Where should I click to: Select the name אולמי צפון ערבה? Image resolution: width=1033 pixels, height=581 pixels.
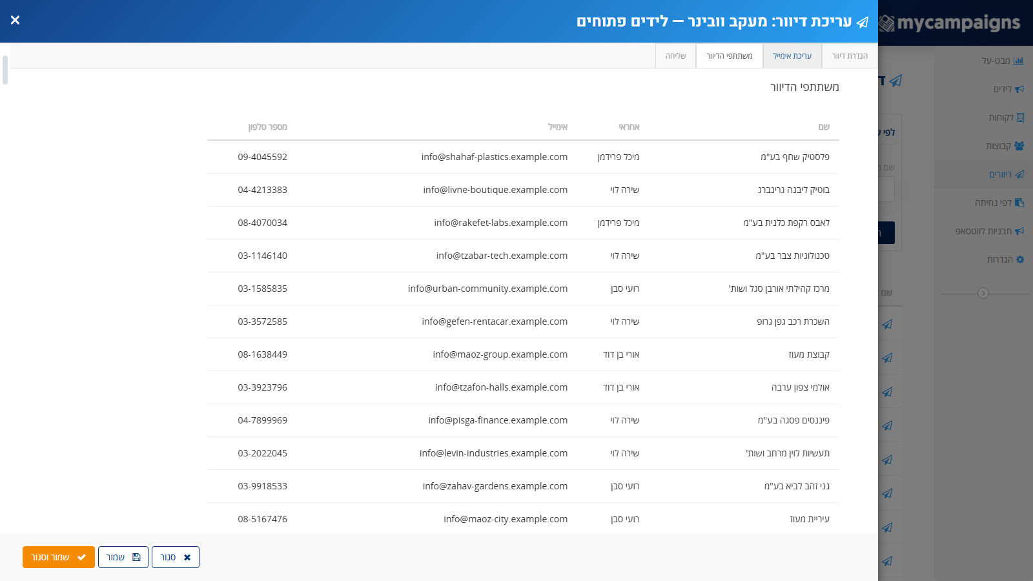pyautogui.click(x=801, y=387)
